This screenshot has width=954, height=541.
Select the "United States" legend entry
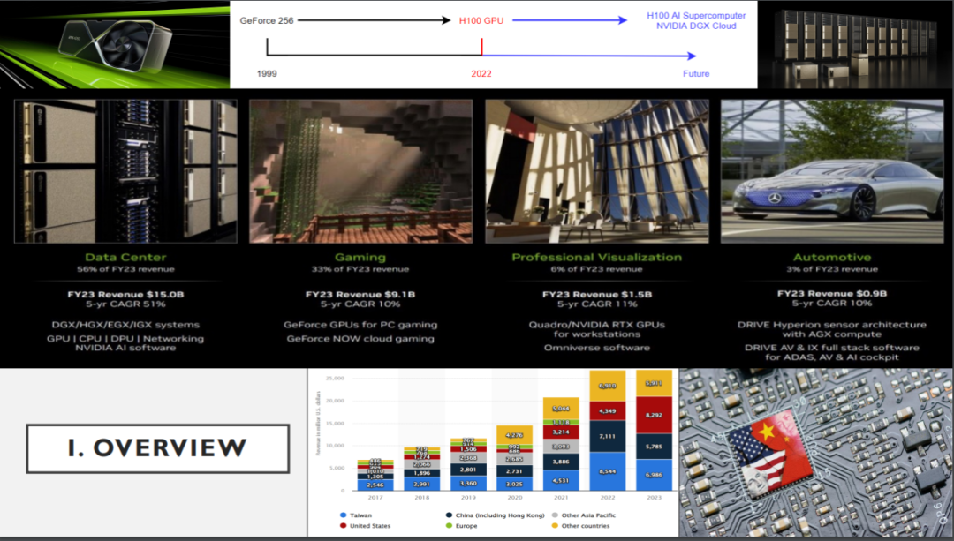pyautogui.click(x=366, y=526)
